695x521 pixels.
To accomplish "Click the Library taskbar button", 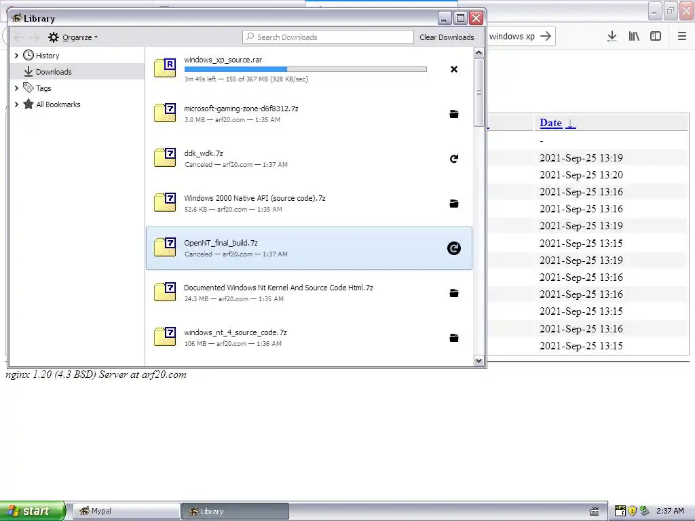I will tap(236, 512).
